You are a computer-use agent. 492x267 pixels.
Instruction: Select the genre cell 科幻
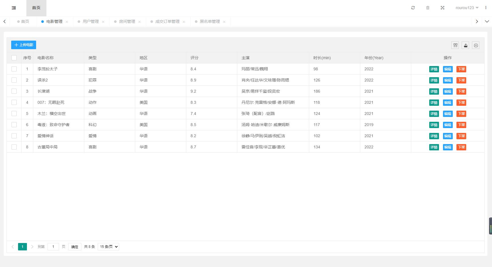[109, 125]
